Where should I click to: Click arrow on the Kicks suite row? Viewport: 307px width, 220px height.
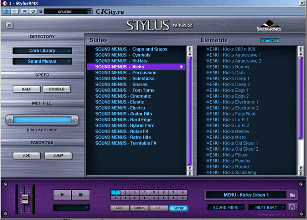point(182,67)
